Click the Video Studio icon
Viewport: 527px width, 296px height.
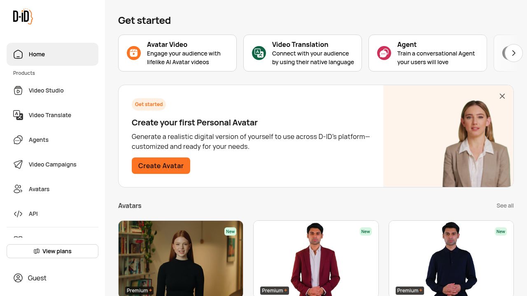tap(18, 90)
